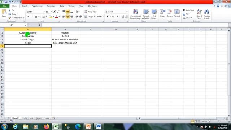Toggle Top Align alignment

[x=64, y=12]
